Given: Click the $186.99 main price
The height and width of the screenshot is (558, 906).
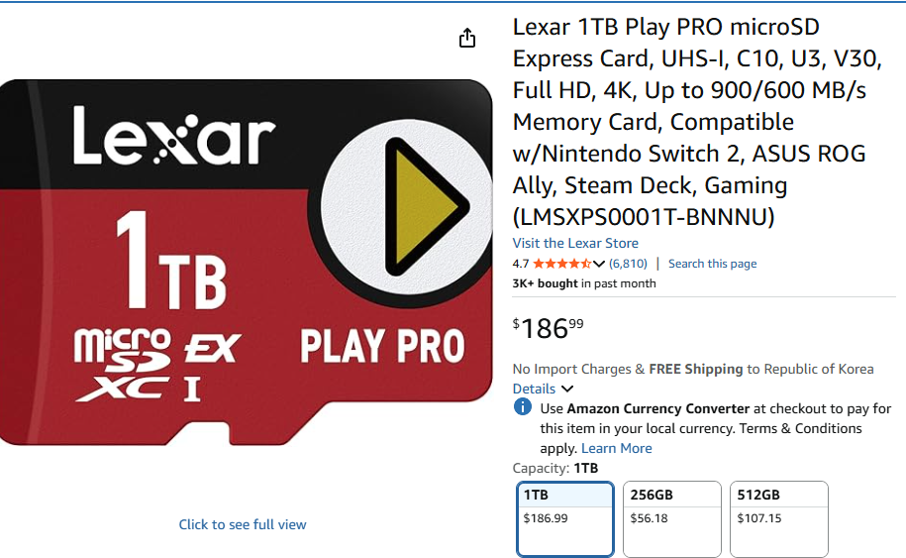Looking at the screenshot, I should pos(548,327).
